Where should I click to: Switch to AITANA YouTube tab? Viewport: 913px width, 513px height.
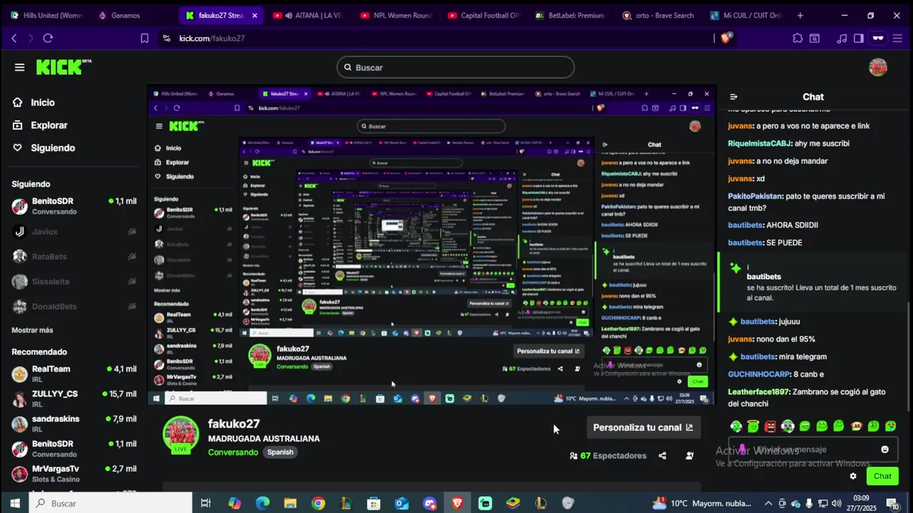[308, 15]
